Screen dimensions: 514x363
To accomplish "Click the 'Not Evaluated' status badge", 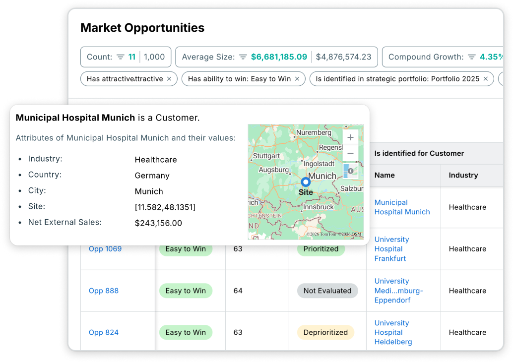I will [327, 291].
